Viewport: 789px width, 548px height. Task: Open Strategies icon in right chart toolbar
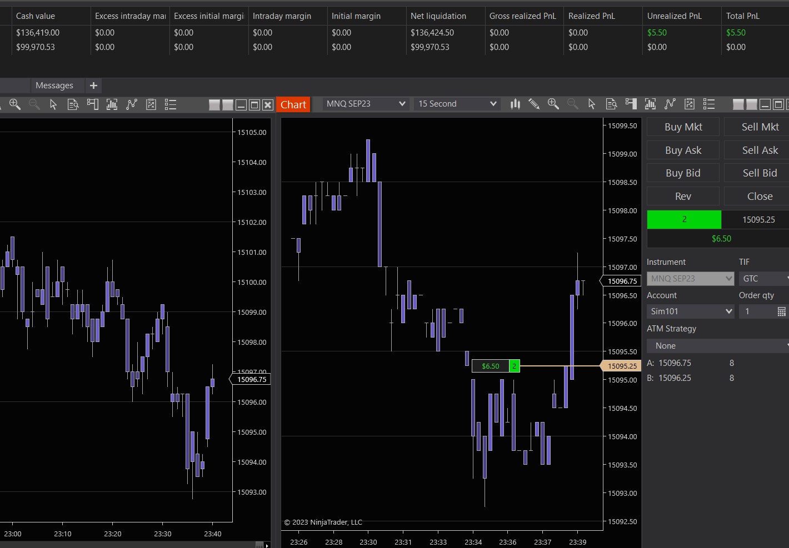(x=690, y=104)
